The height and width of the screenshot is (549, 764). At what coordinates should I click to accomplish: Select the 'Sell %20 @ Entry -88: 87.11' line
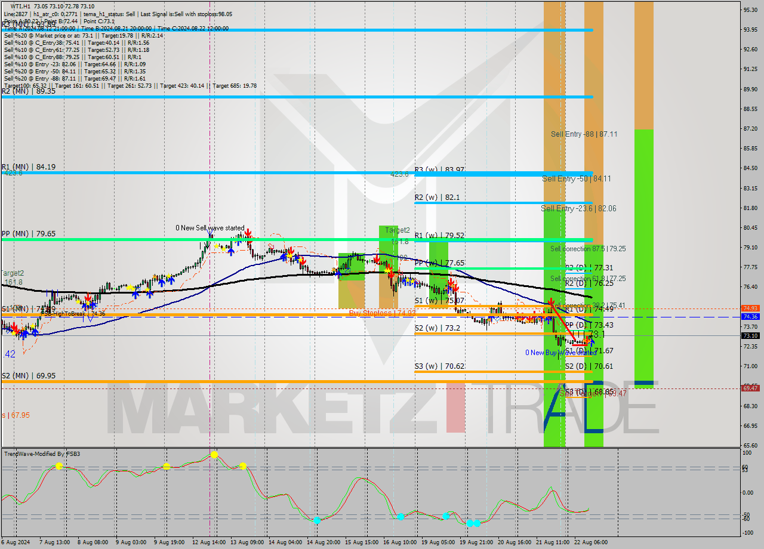75,78
